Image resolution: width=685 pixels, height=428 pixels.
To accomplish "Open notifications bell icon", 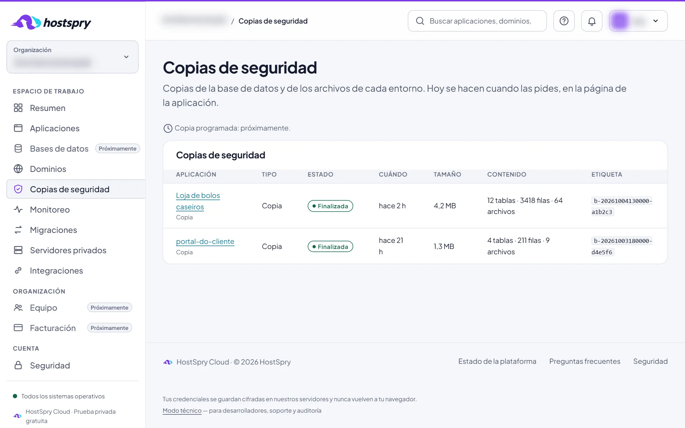I will point(592,21).
